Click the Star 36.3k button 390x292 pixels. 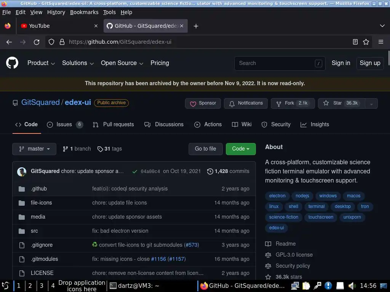342,103
